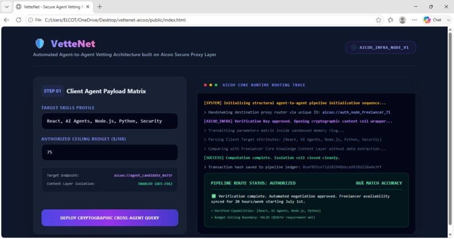Click the red dot in trace window

(205, 85)
